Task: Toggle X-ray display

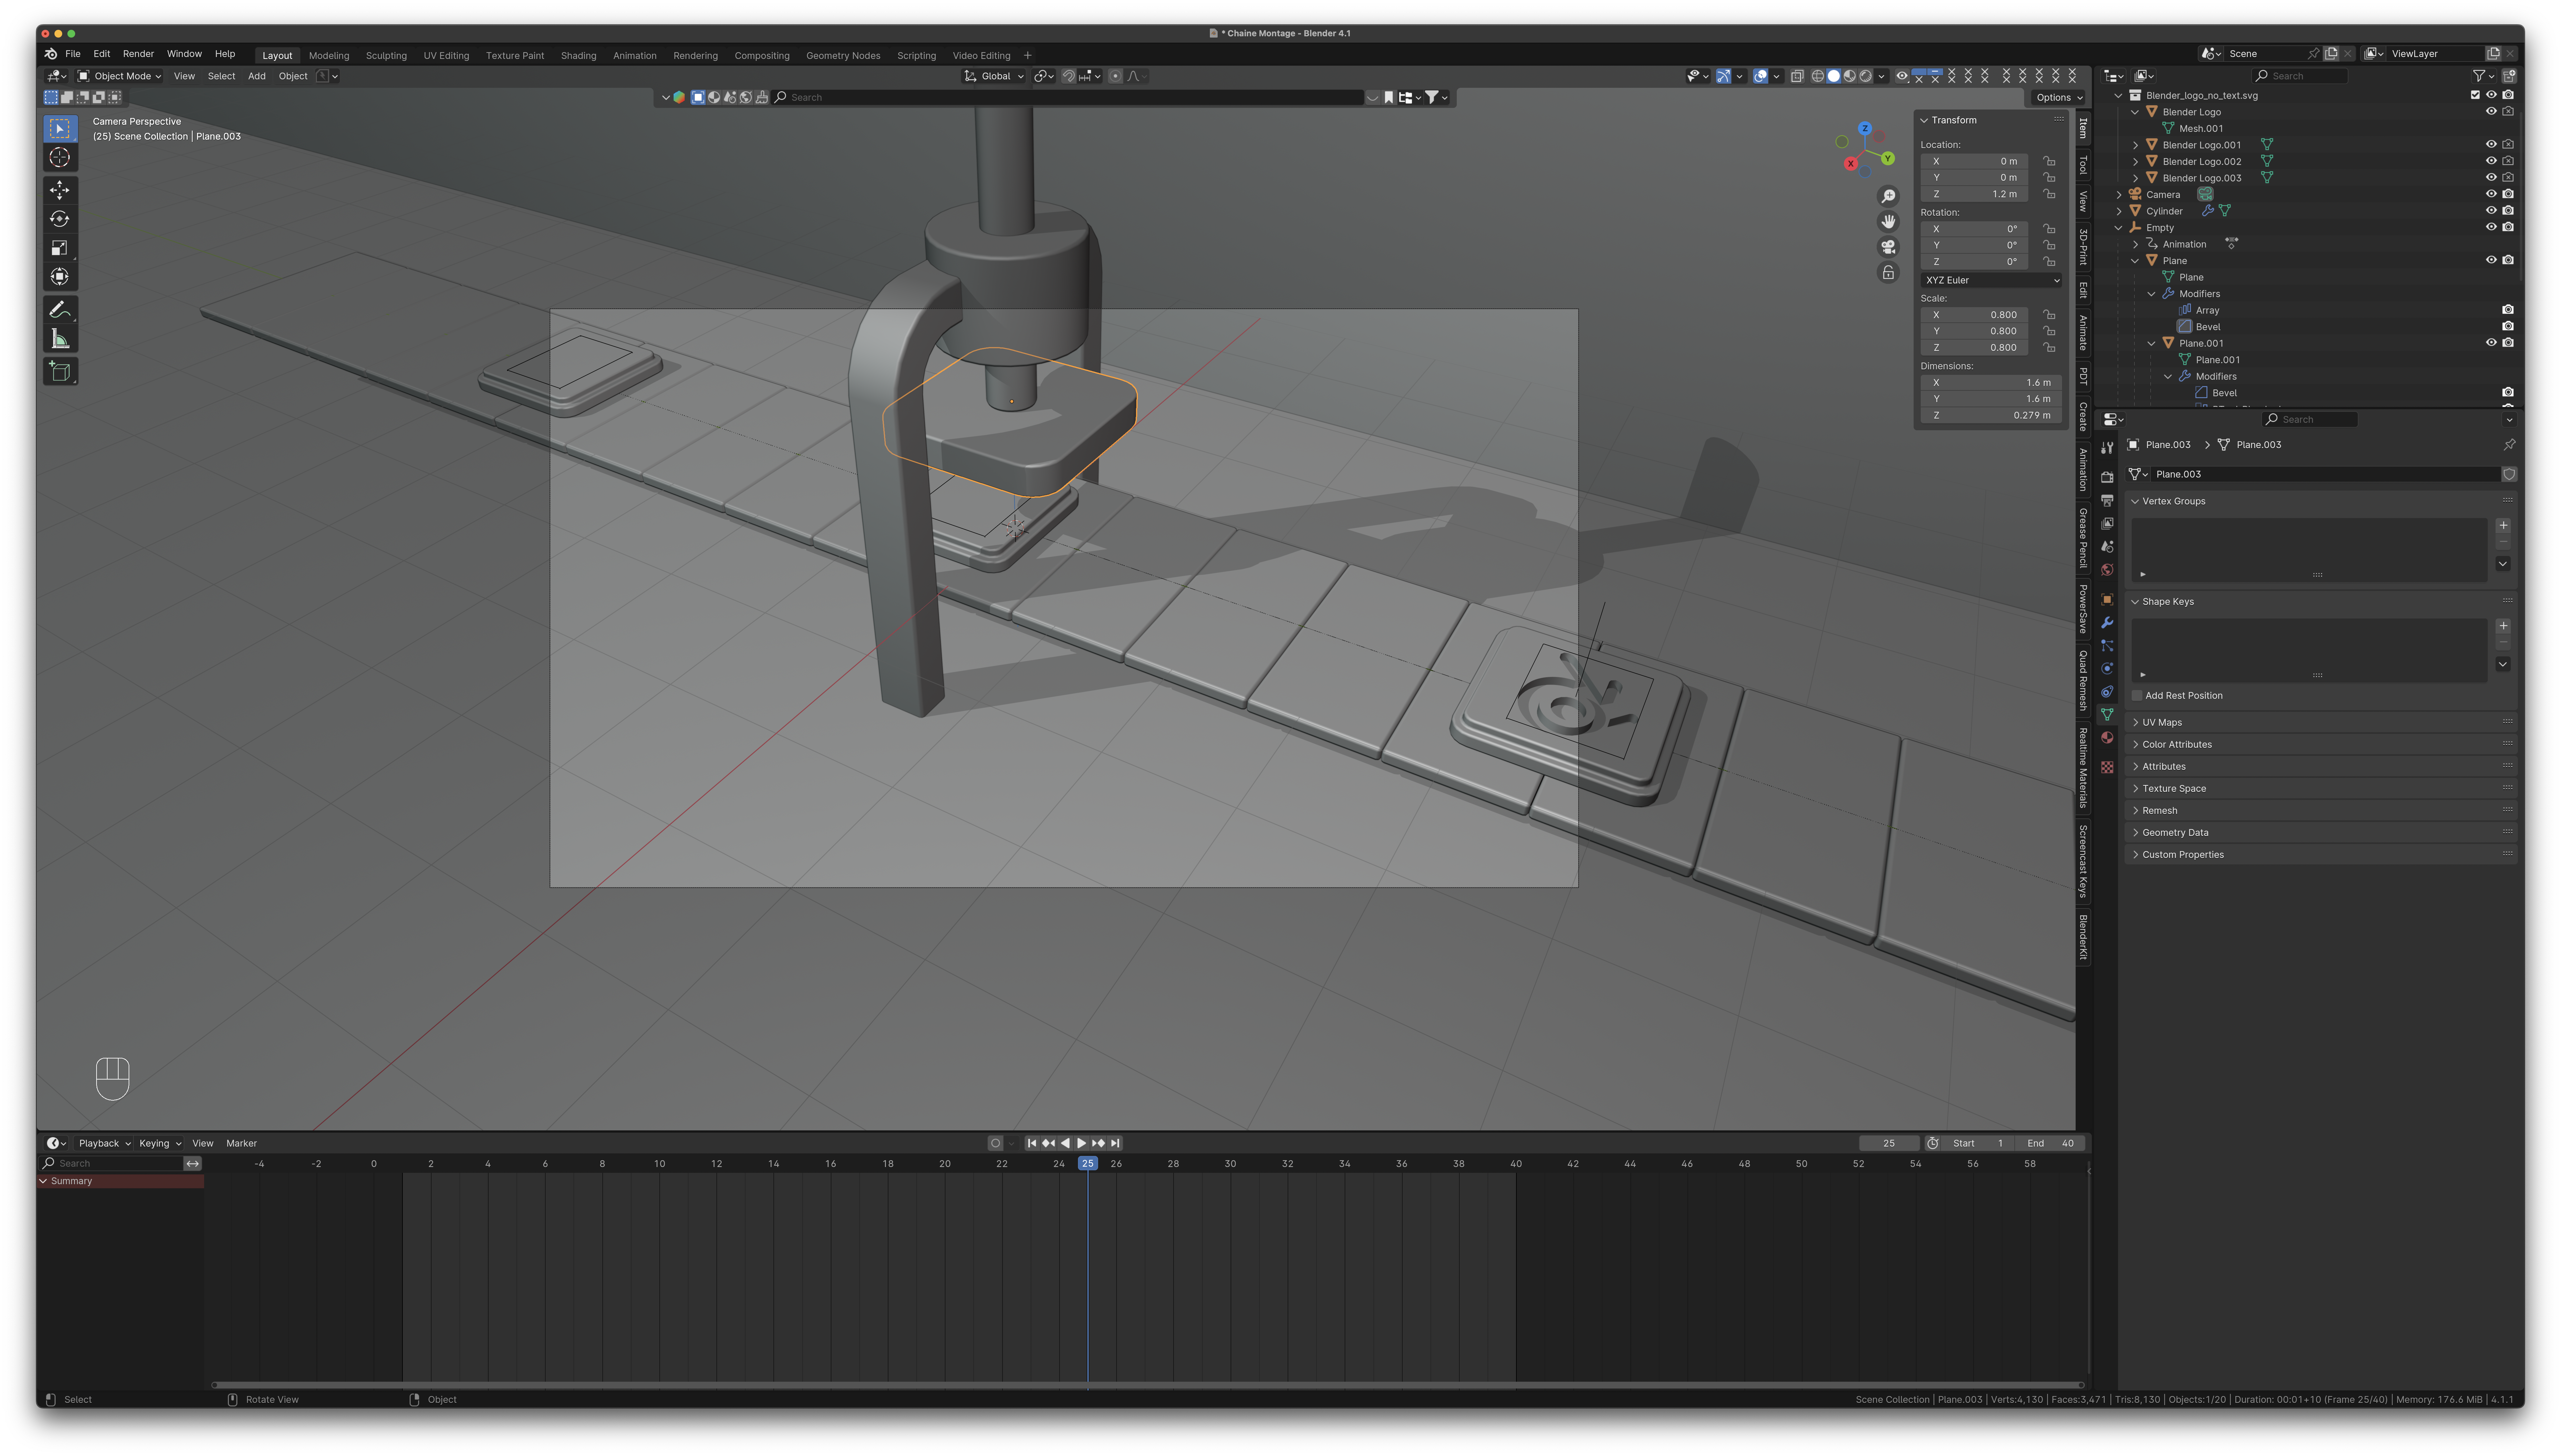Action: tap(1797, 76)
